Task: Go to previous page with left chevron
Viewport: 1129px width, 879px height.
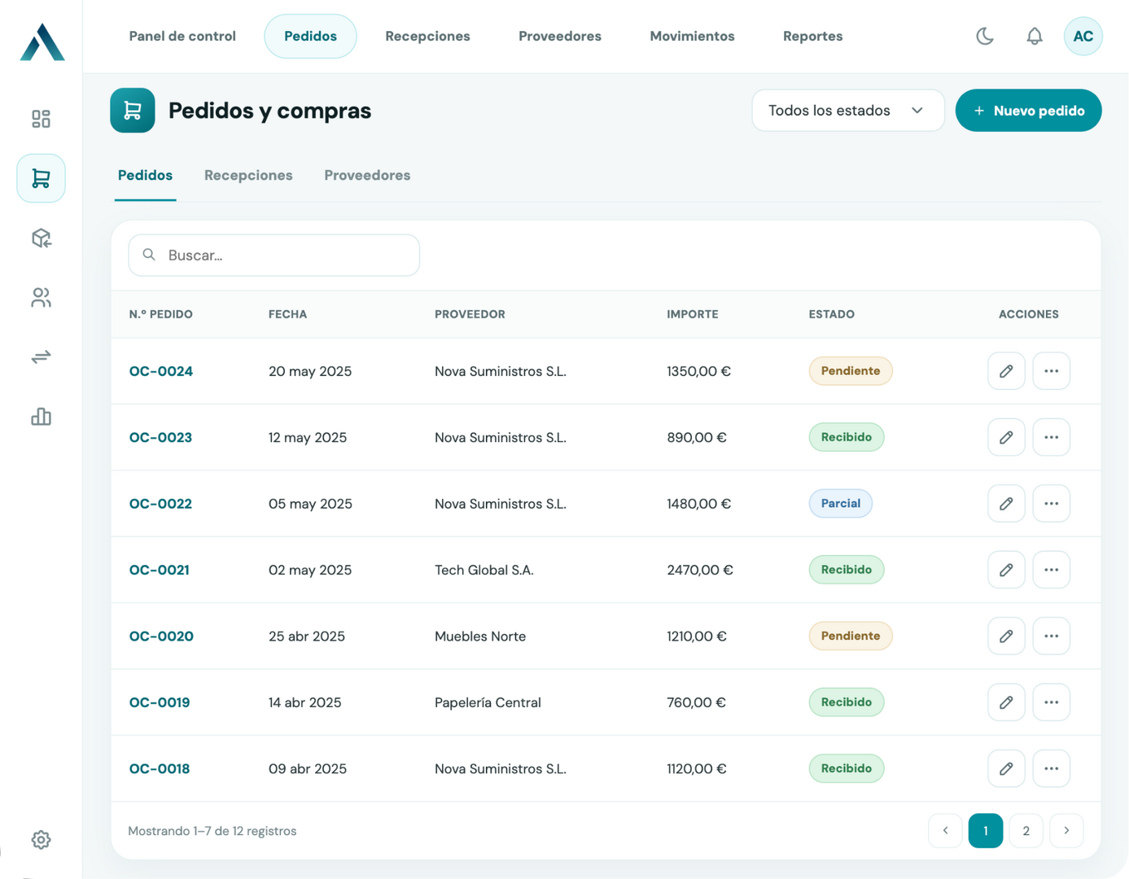Action: 945,831
